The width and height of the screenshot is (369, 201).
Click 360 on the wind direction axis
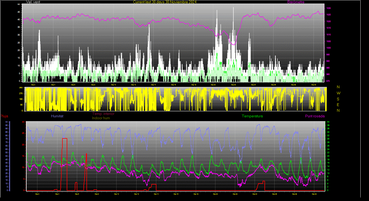(21, 88)
